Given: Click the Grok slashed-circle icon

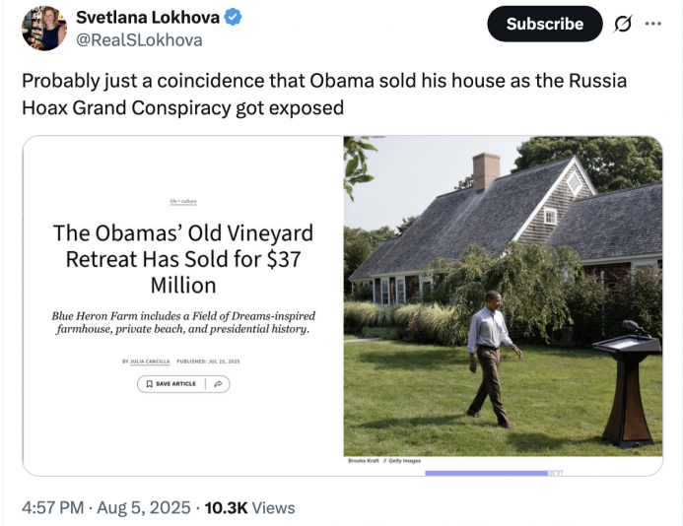Looking at the screenshot, I should (622, 24).
